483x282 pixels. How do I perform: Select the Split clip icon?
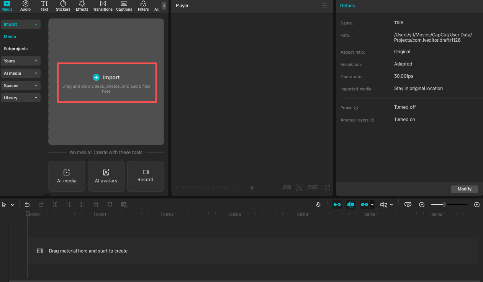pos(55,205)
